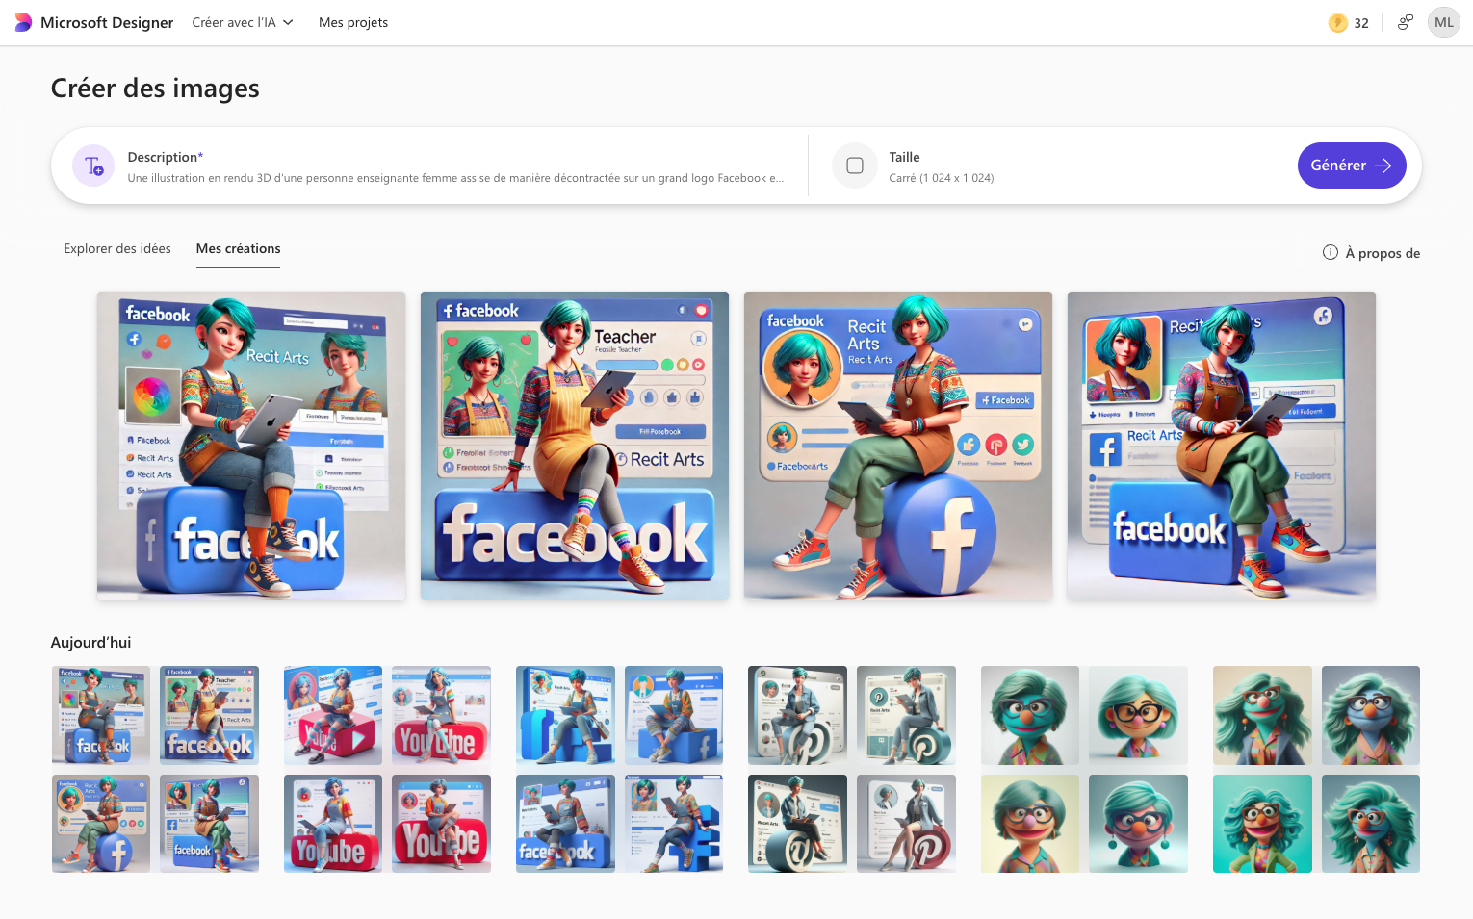Screen dimensions: 1473x919
Task: Open the thumbnail with teacher leaning on blue f cube
Action: point(674,715)
